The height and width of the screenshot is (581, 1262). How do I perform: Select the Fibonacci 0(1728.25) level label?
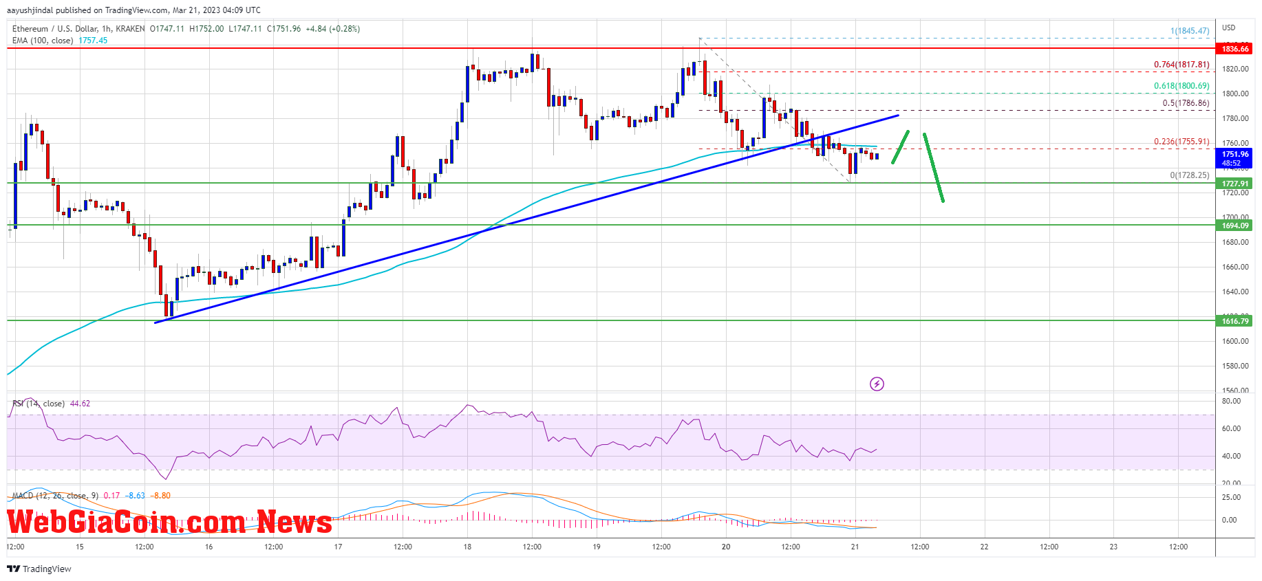coord(1190,175)
